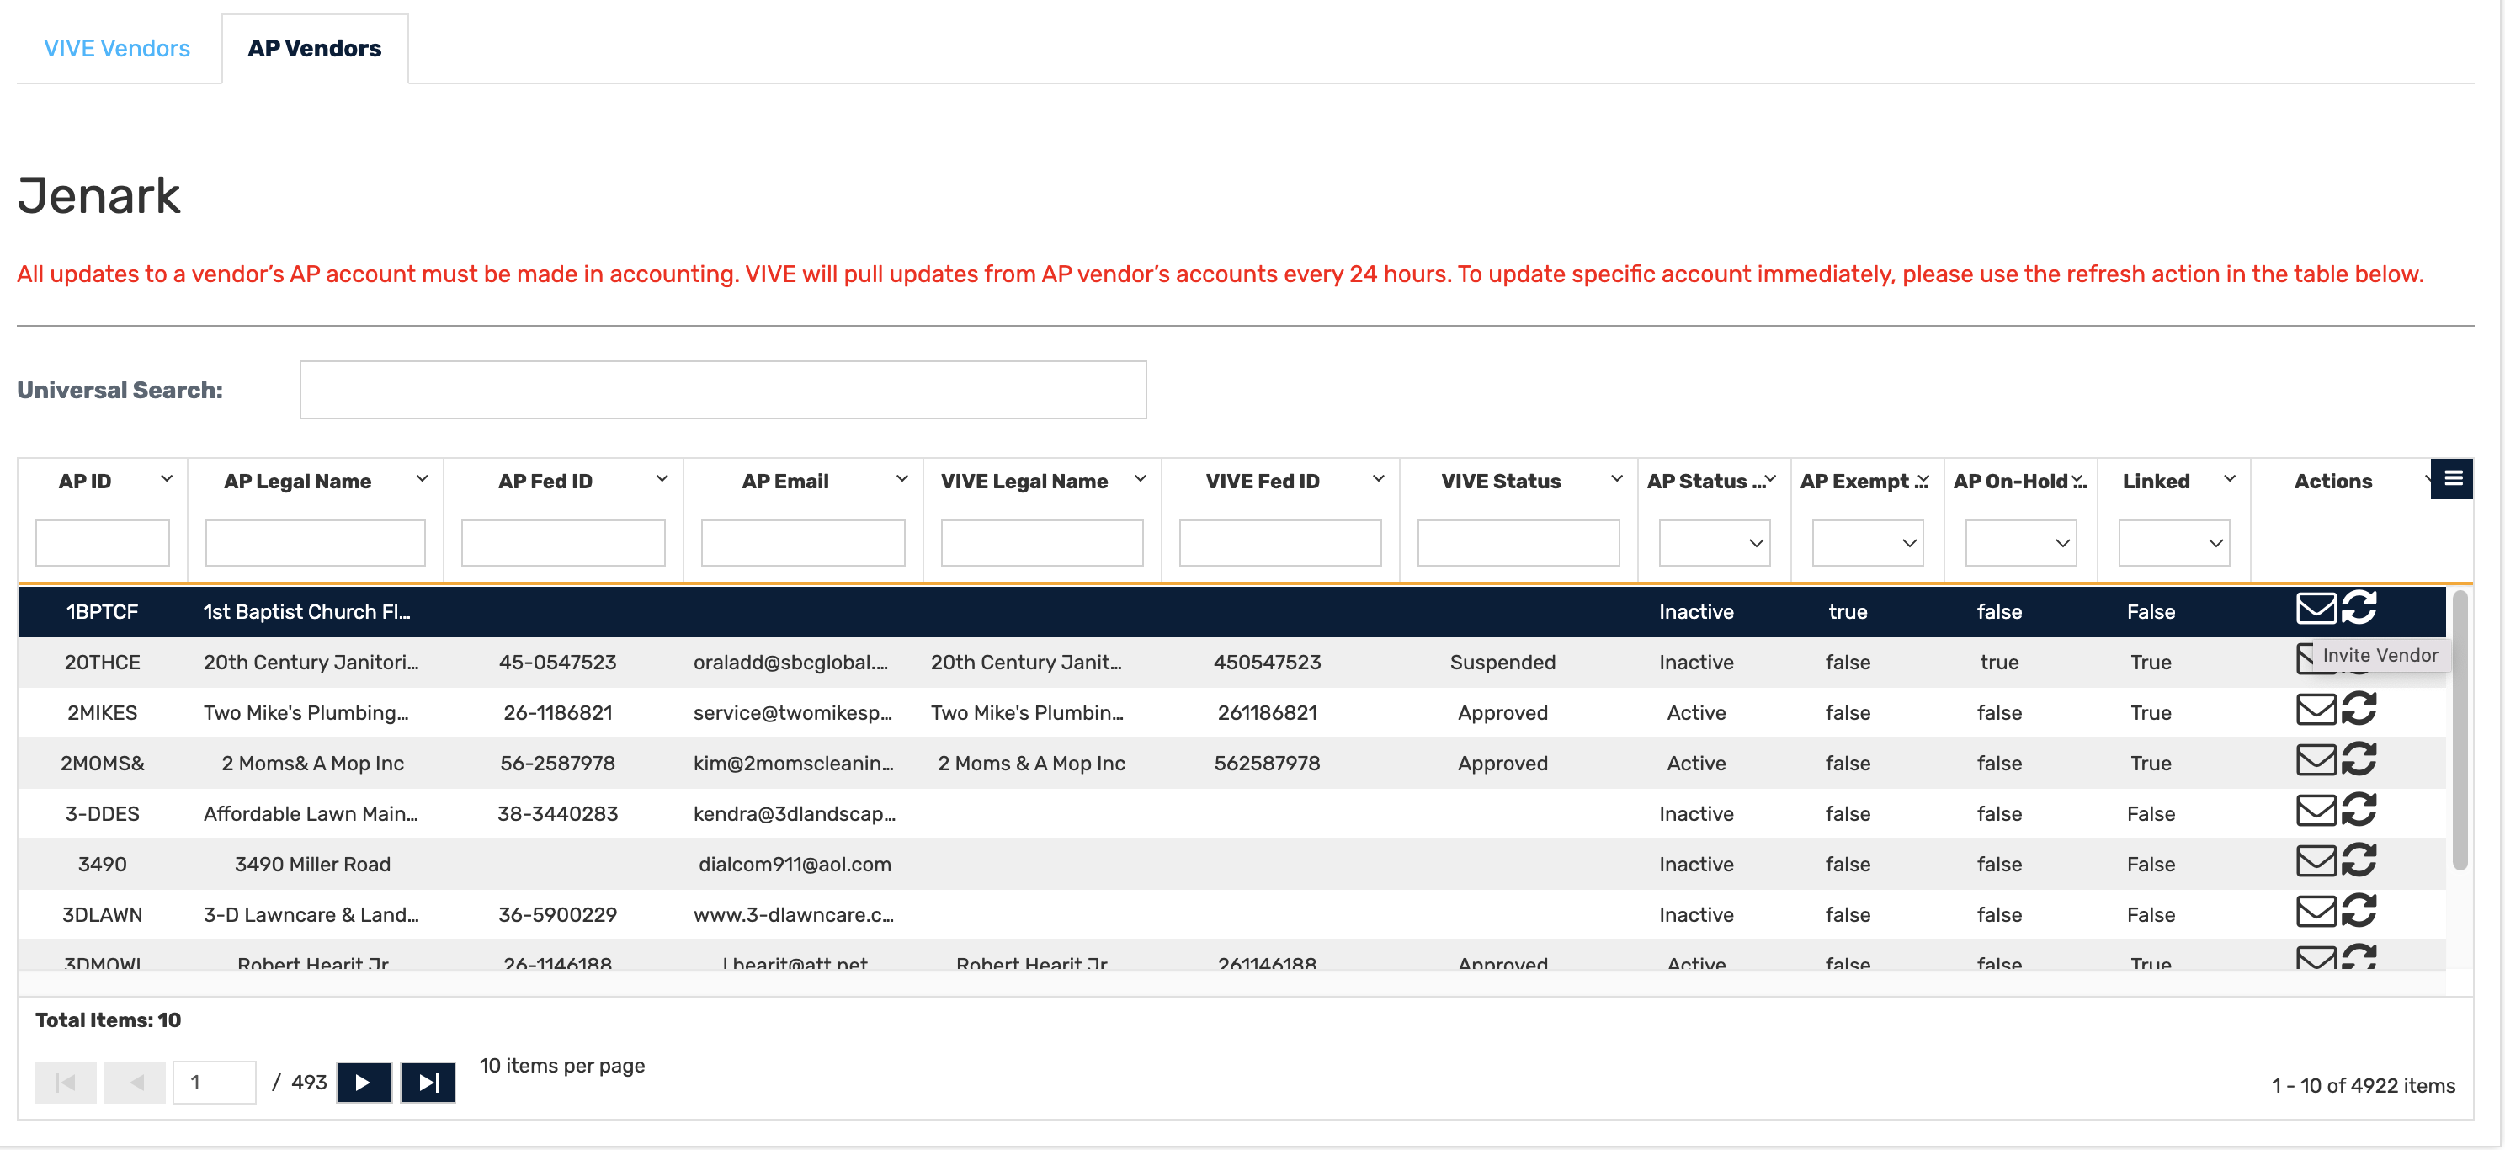Open VIVE Legal Name column menu chevron
The width and height of the screenshot is (2505, 1150).
click(x=1141, y=479)
